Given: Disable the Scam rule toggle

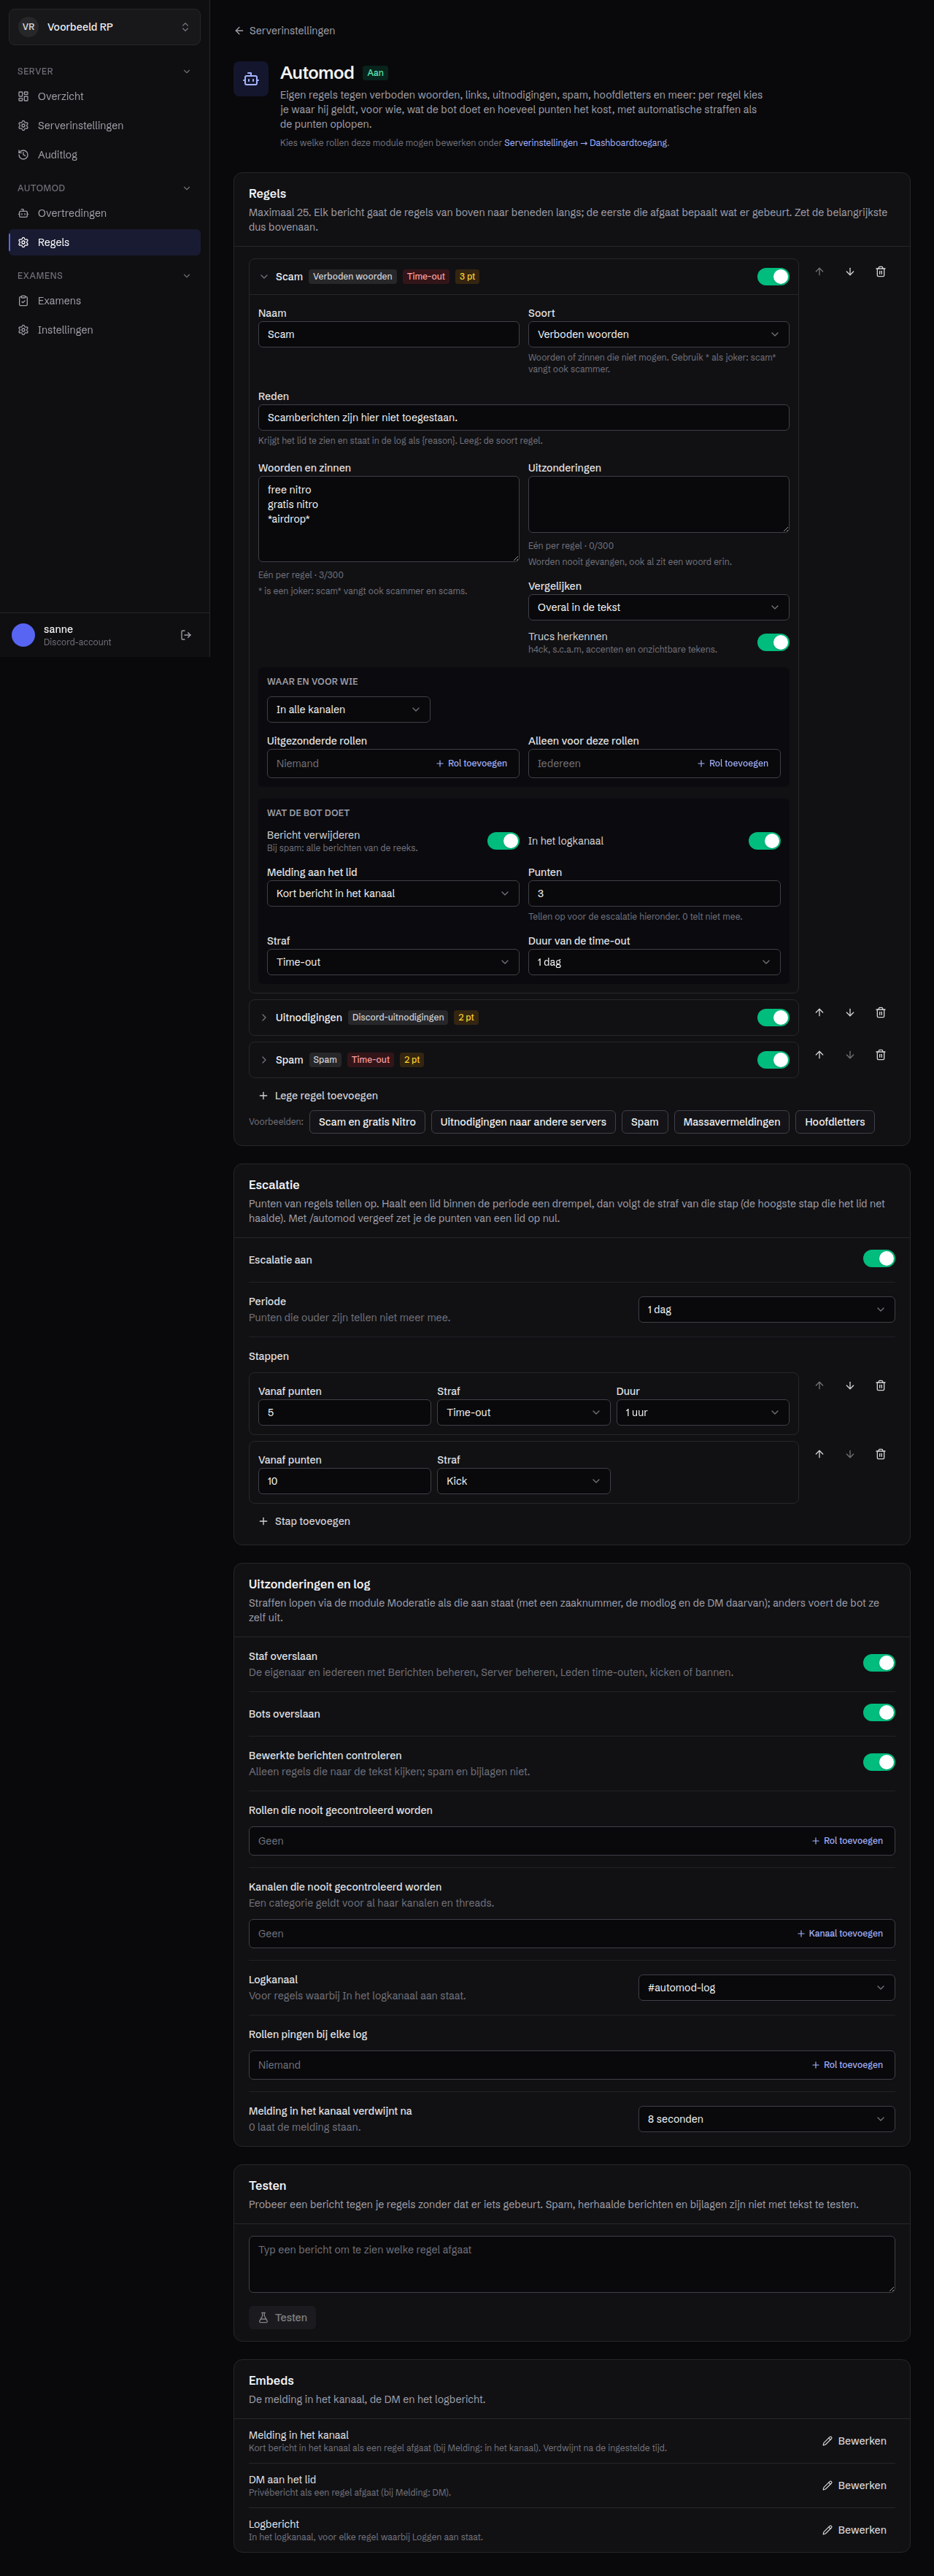Looking at the screenshot, I should point(773,277).
